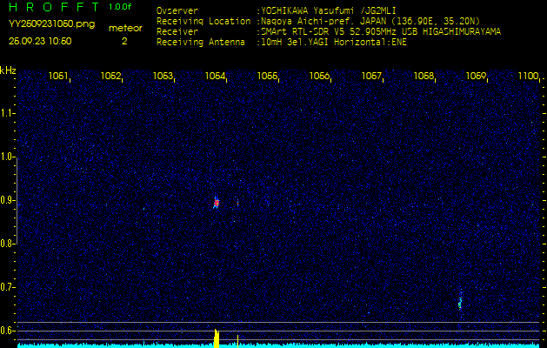Click the yellow meteor label
Screen dimensions: 547x348
pos(124,28)
